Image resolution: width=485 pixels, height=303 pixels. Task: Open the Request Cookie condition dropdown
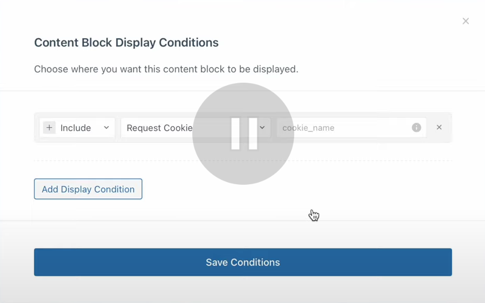pos(157,128)
